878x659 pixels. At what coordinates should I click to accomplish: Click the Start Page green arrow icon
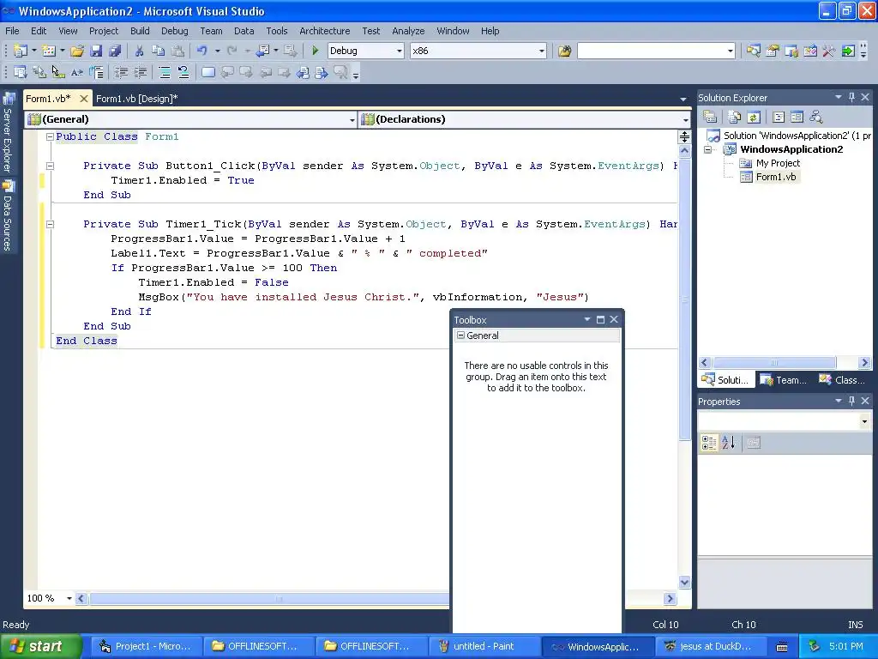pyautogui.click(x=848, y=51)
